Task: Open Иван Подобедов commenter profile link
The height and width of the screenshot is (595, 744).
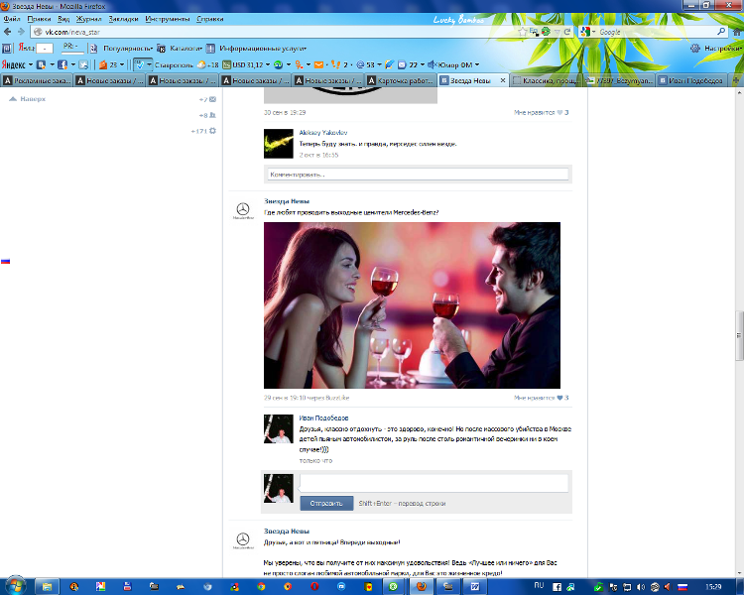Action: (x=323, y=418)
